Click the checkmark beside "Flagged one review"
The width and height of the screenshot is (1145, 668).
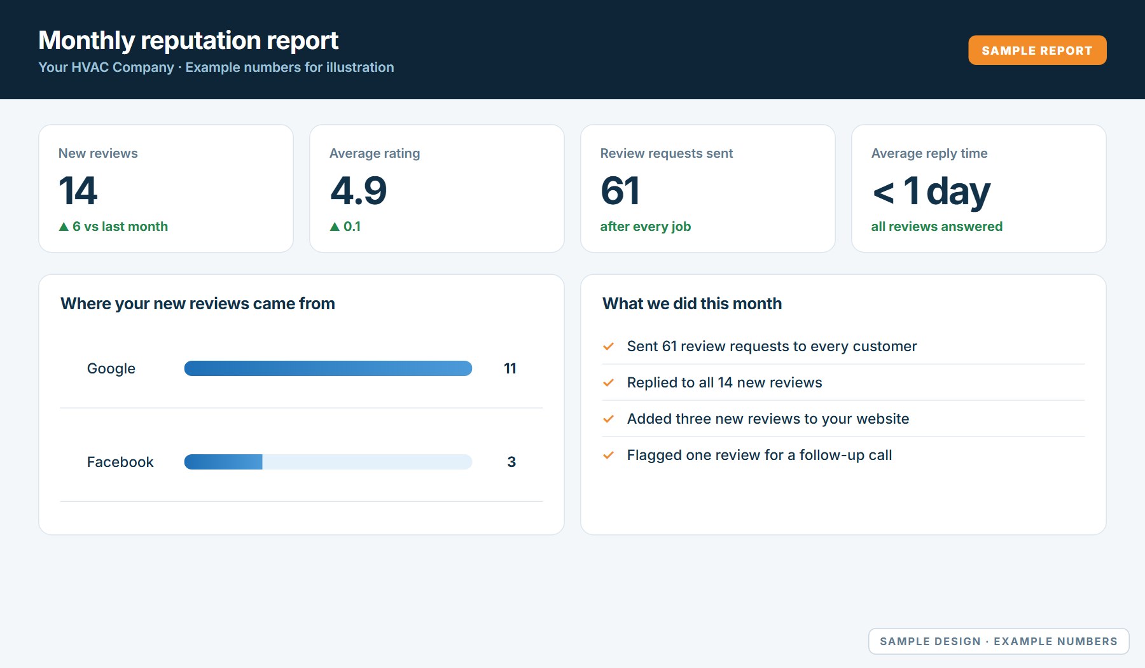point(608,456)
